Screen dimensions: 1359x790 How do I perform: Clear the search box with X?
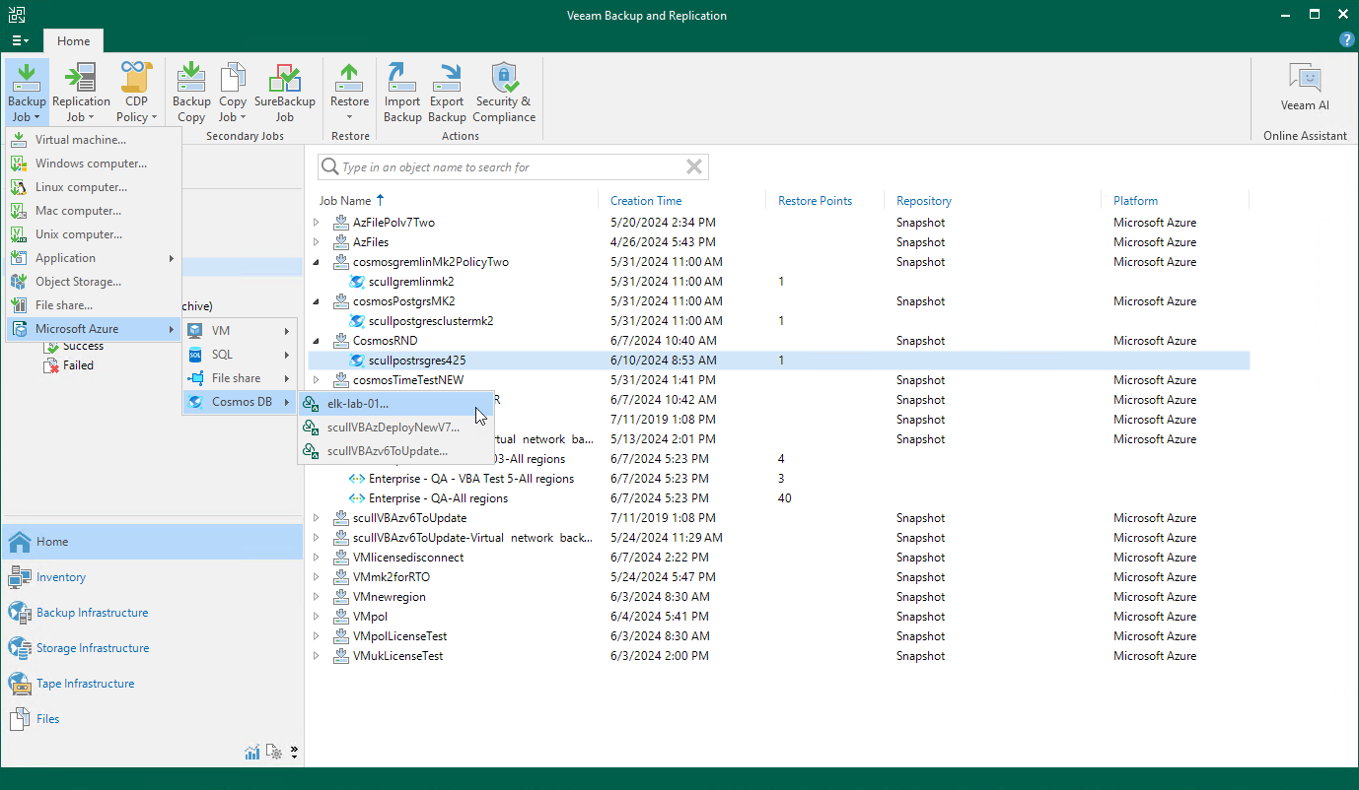694,167
